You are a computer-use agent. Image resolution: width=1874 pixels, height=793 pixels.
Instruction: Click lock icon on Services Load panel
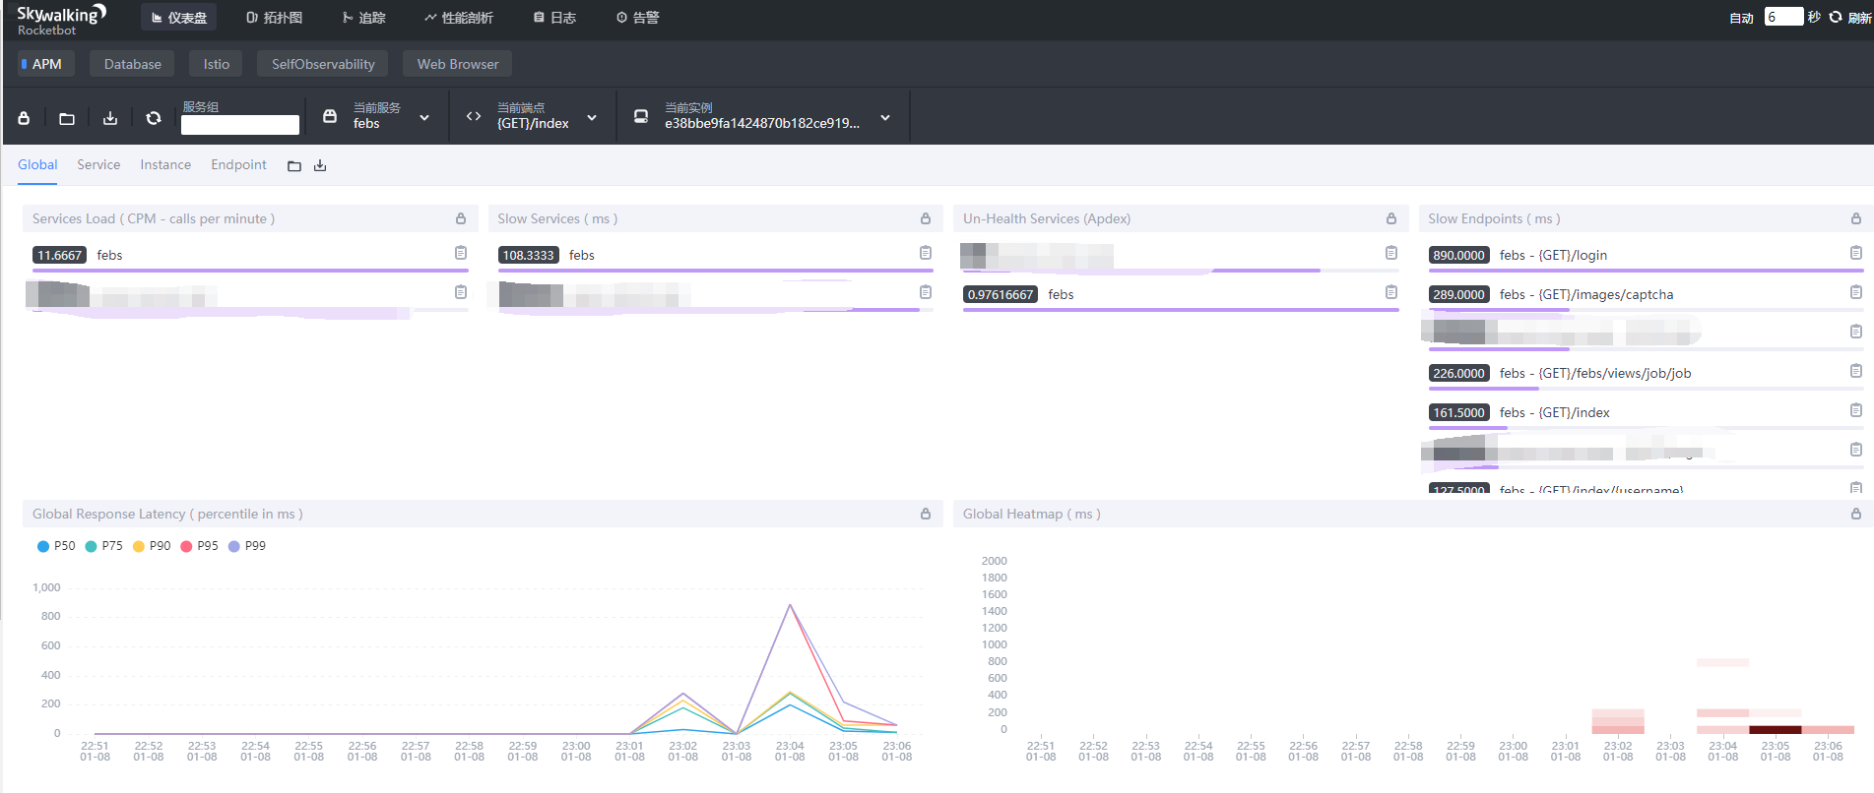click(461, 218)
